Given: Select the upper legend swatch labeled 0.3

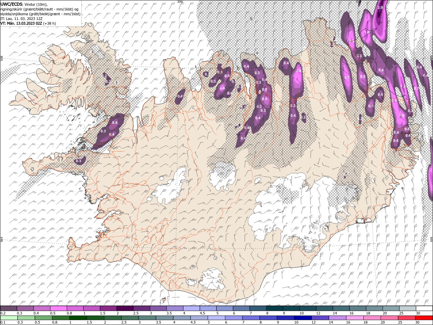Looking at the screenshot, I should [x=25, y=308].
